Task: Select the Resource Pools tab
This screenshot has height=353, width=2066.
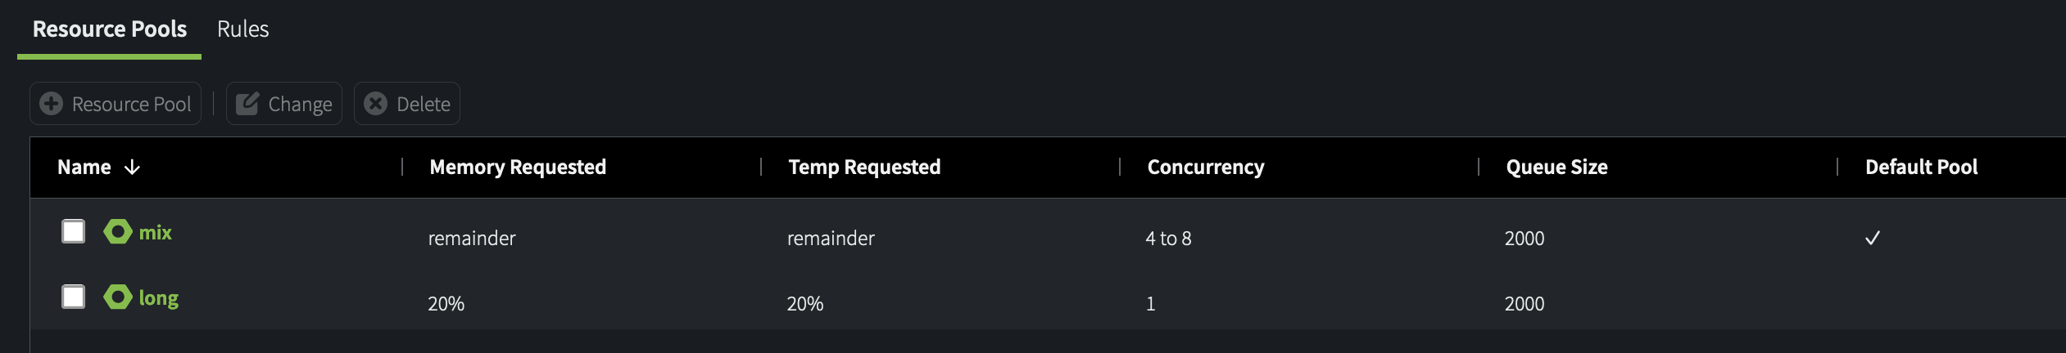Action: tap(110, 29)
